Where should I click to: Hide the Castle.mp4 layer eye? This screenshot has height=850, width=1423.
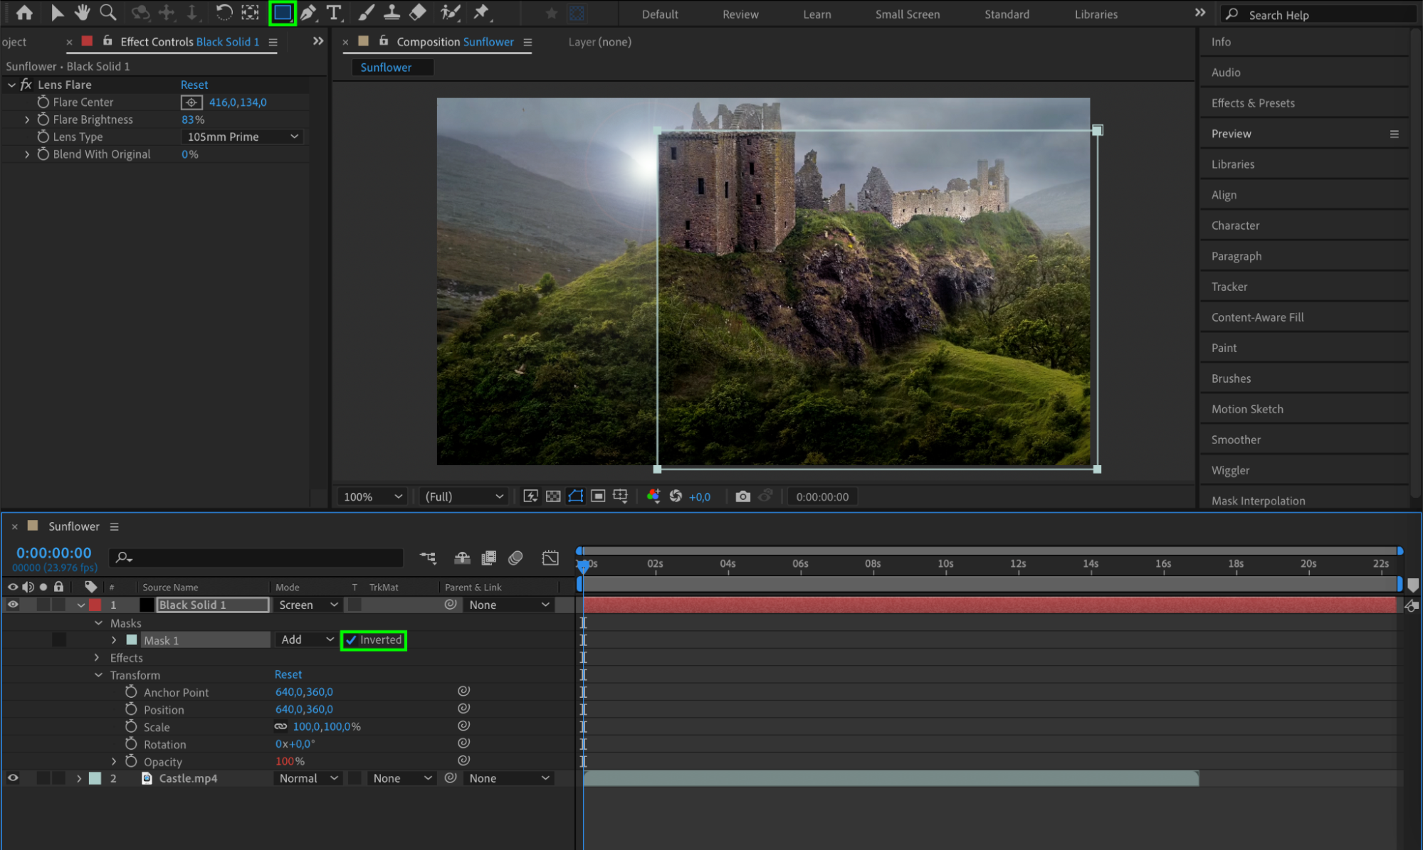13,778
